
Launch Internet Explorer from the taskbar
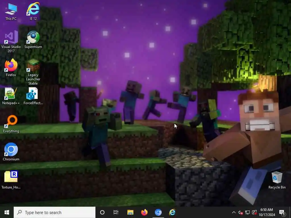point(172,212)
